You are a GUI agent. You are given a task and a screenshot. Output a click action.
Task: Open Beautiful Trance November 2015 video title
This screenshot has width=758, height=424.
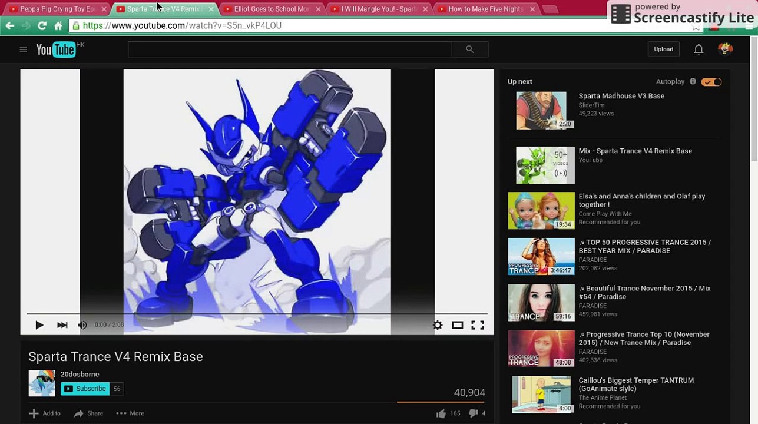point(645,292)
